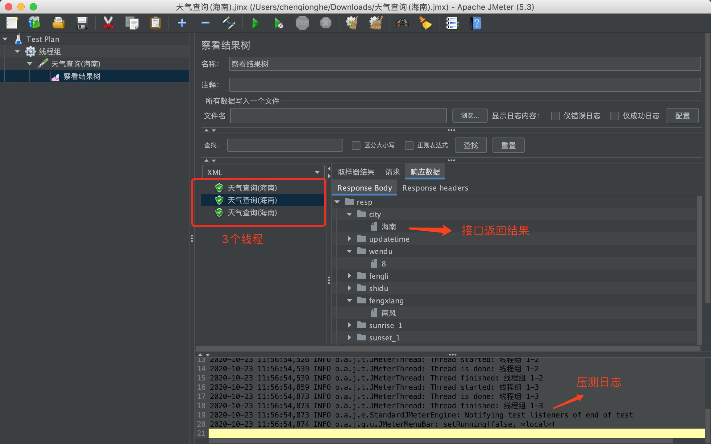Click the 浏览... button
This screenshot has width=711, height=444.
pyautogui.click(x=470, y=116)
